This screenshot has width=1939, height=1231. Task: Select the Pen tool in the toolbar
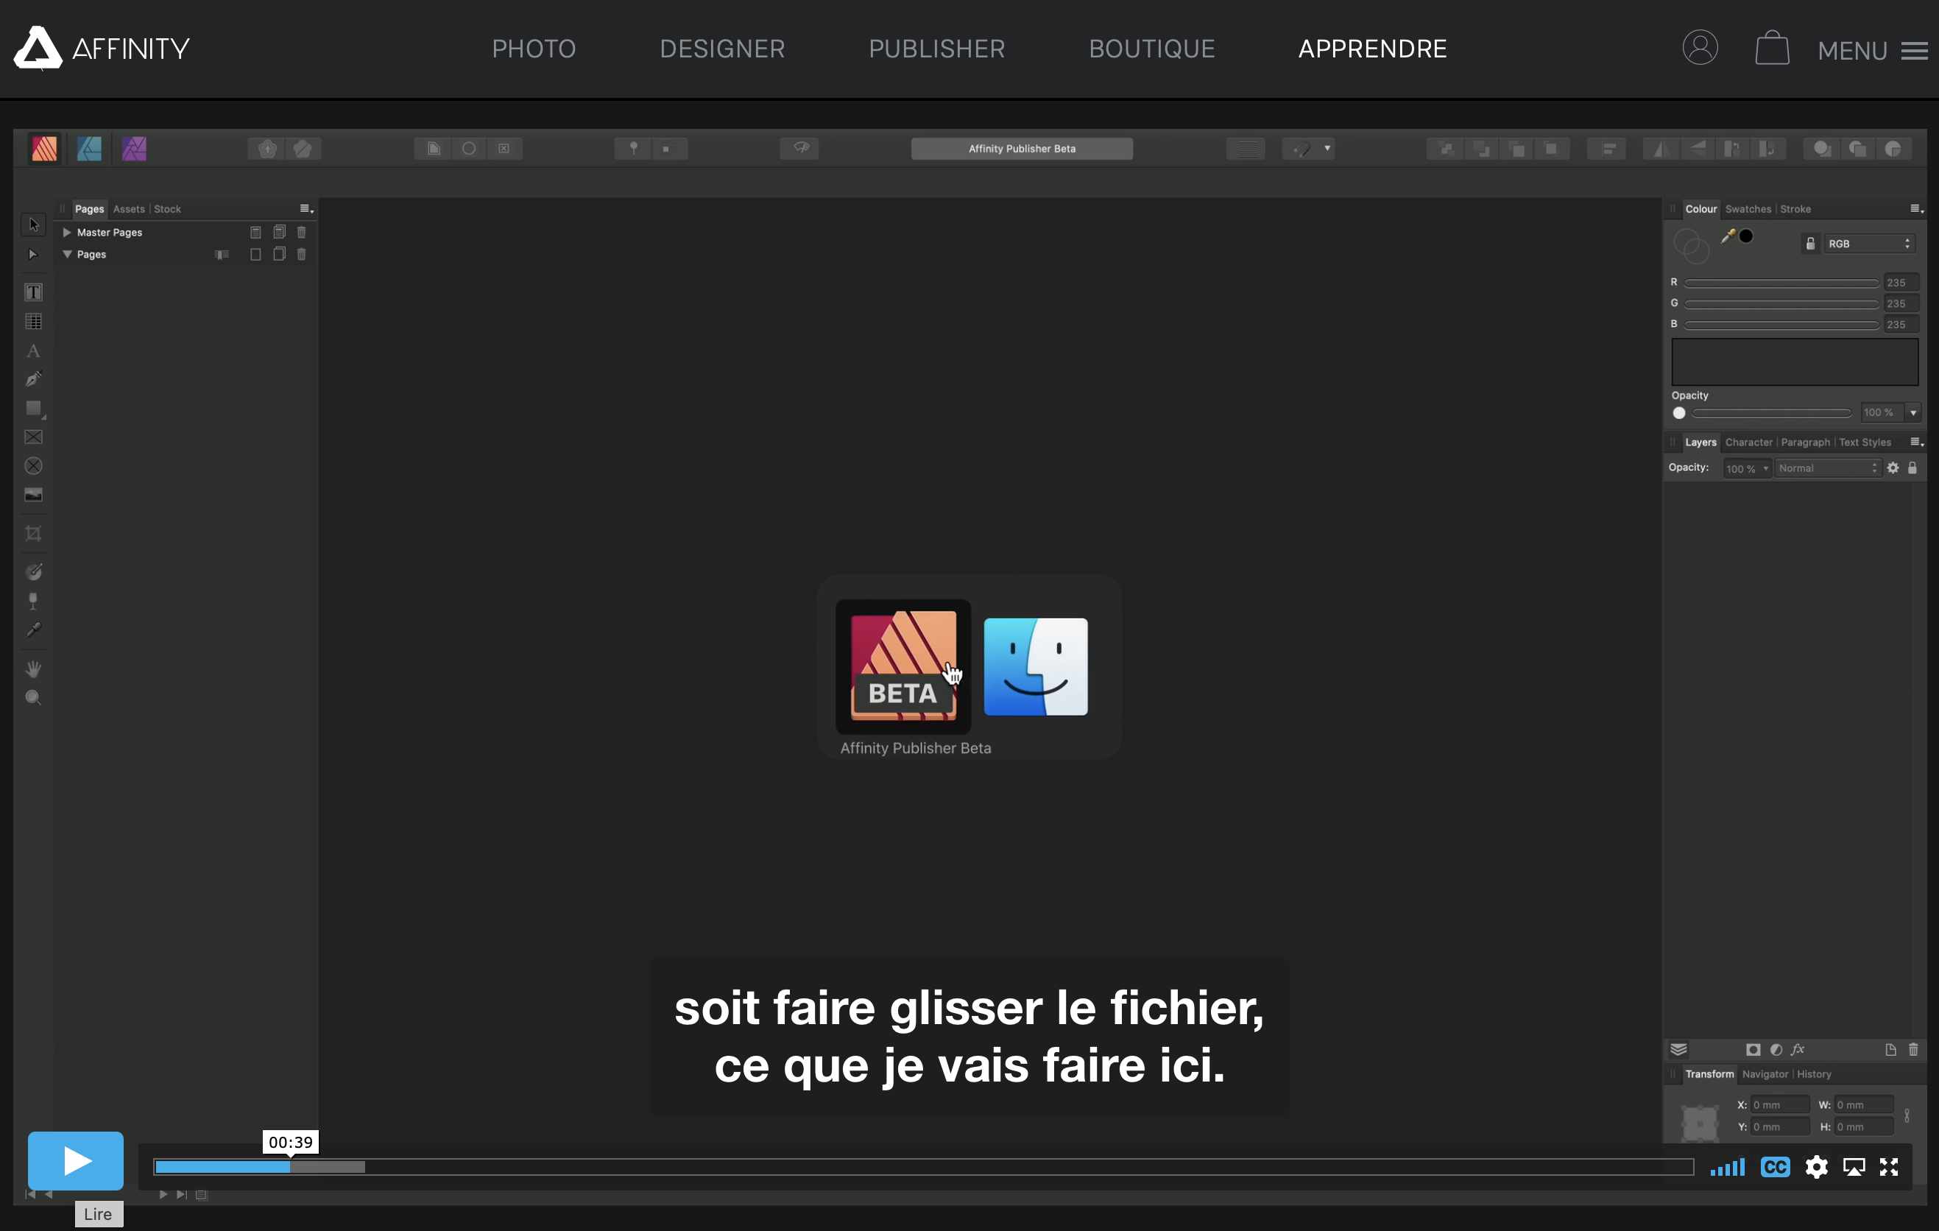(x=33, y=378)
